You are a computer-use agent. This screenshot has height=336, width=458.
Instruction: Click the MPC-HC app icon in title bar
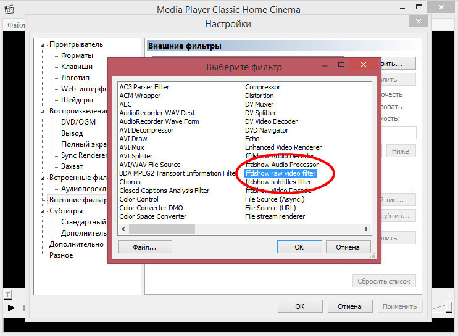click(x=9, y=9)
